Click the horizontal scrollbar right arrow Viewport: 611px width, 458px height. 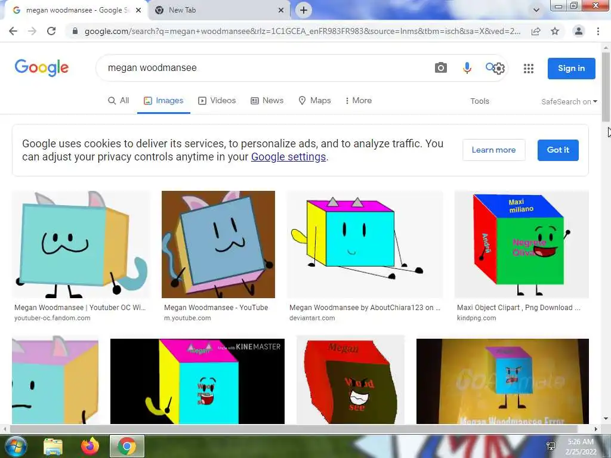pos(595,429)
